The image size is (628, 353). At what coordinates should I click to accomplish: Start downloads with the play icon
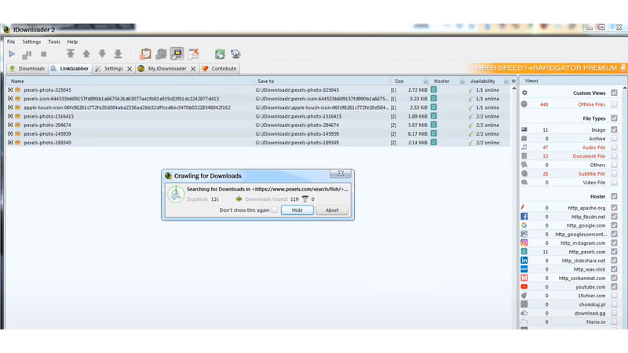click(12, 54)
